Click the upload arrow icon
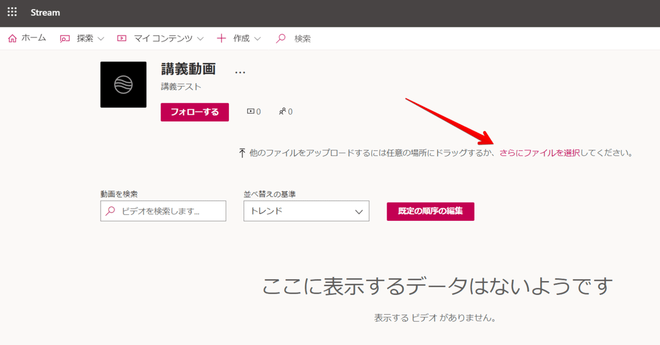Image resolution: width=660 pixels, height=345 pixels. (x=241, y=153)
